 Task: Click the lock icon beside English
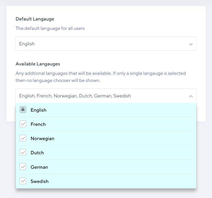23,110
